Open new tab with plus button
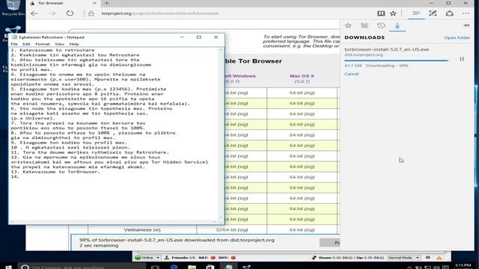 [x=106, y=3]
